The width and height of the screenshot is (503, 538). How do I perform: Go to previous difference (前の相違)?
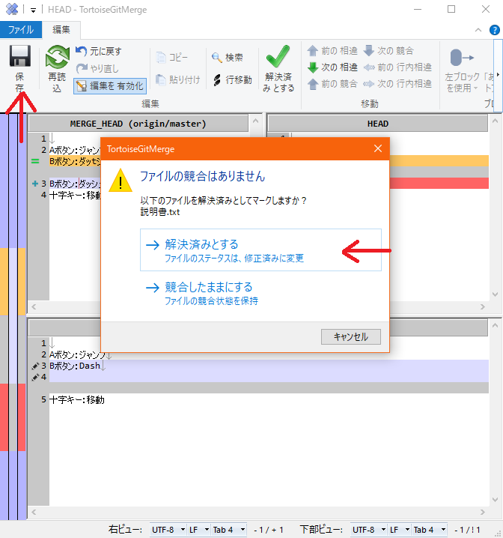point(332,51)
